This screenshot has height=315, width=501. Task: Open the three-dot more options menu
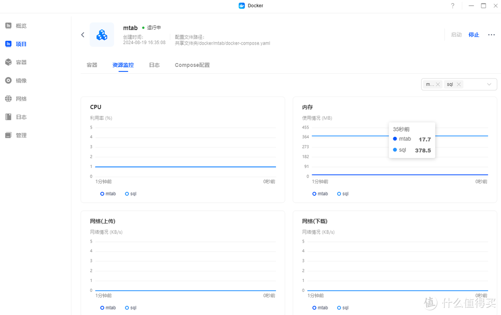point(491,34)
